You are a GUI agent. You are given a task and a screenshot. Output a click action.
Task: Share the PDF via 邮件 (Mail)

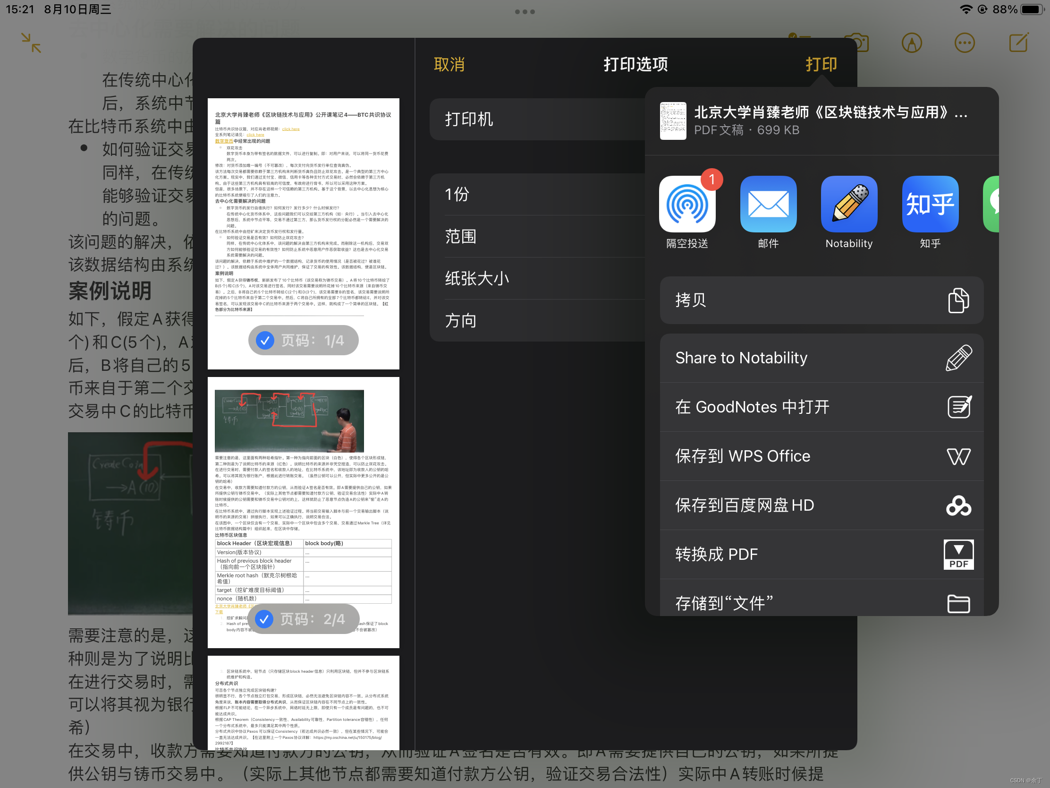click(x=768, y=204)
